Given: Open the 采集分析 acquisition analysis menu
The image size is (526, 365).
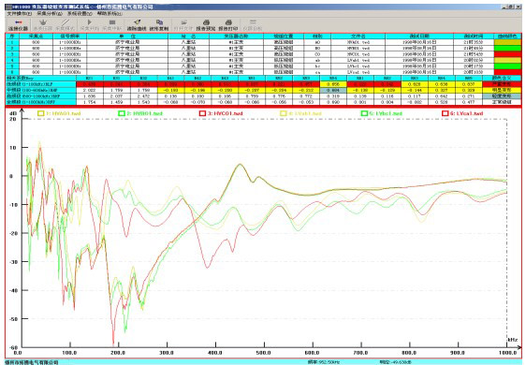Looking at the screenshot, I should (x=50, y=14).
